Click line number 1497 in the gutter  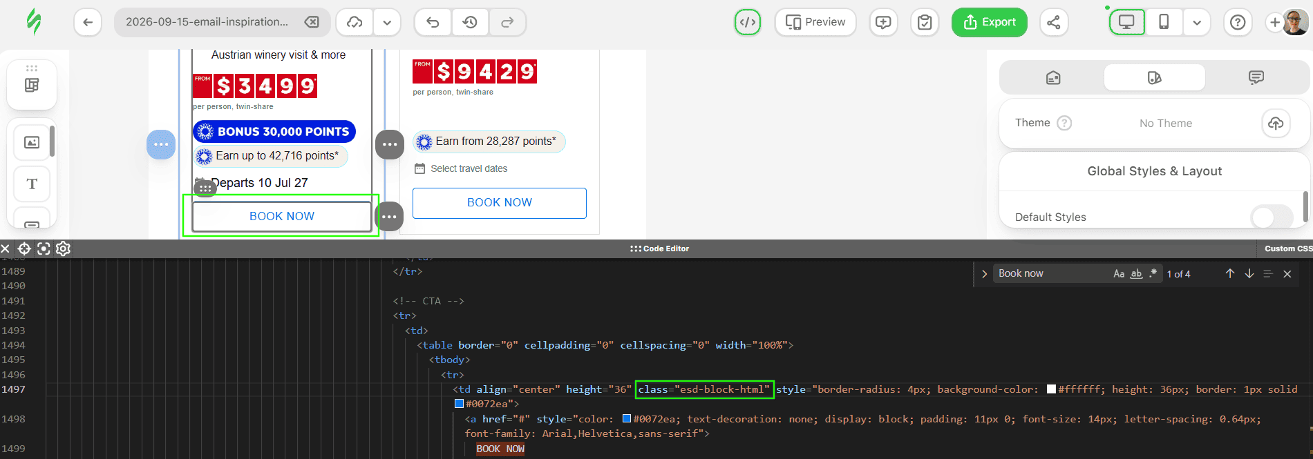[x=13, y=389]
